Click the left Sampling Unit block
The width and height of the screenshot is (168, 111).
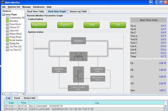click(x=59, y=70)
